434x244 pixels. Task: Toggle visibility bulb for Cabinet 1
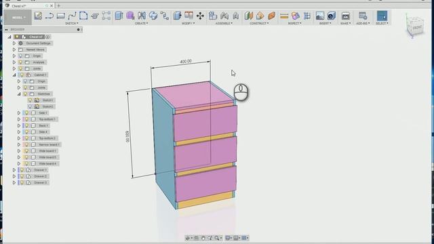pos(22,75)
